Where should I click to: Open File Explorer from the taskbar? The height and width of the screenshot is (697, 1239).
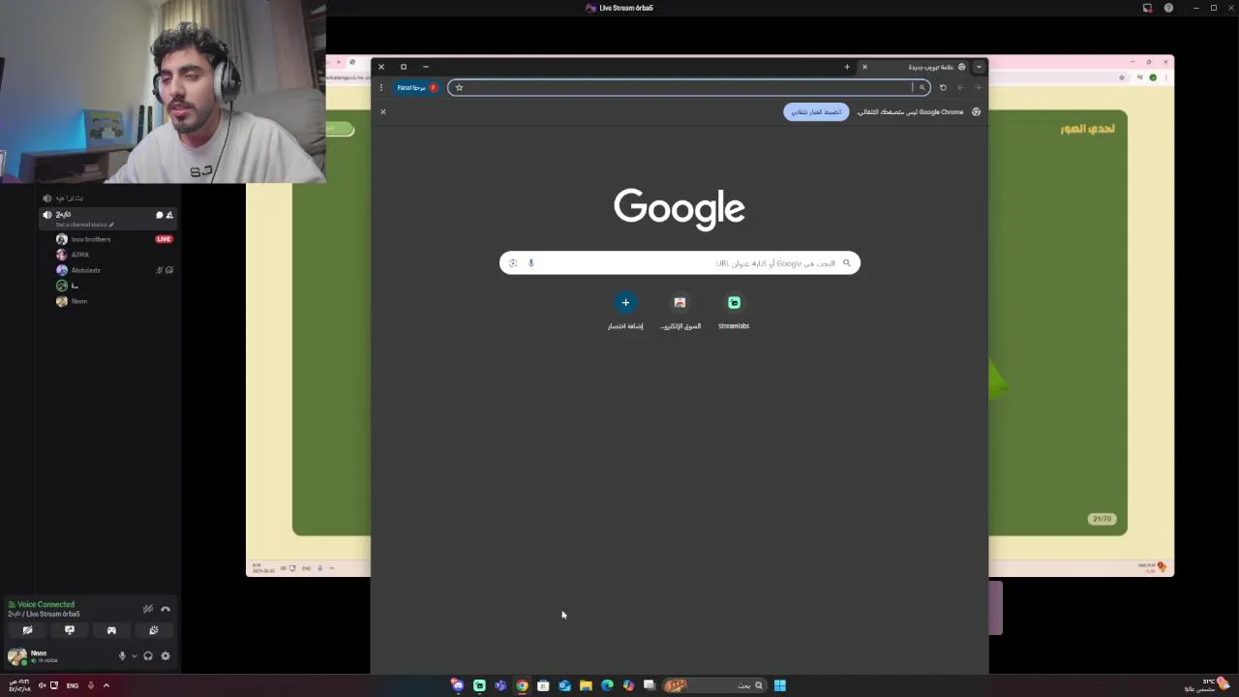tap(586, 685)
